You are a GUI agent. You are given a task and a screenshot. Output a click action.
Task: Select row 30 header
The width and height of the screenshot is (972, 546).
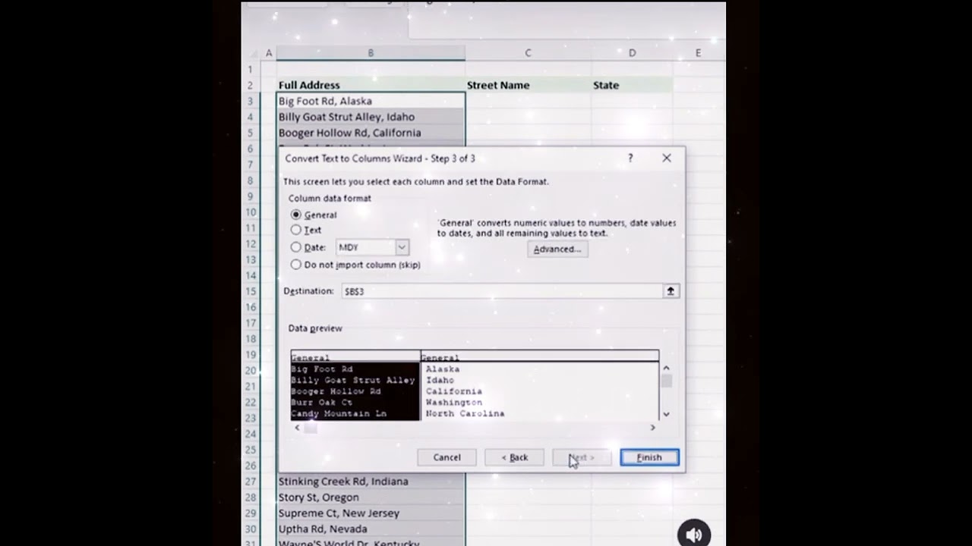(251, 529)
